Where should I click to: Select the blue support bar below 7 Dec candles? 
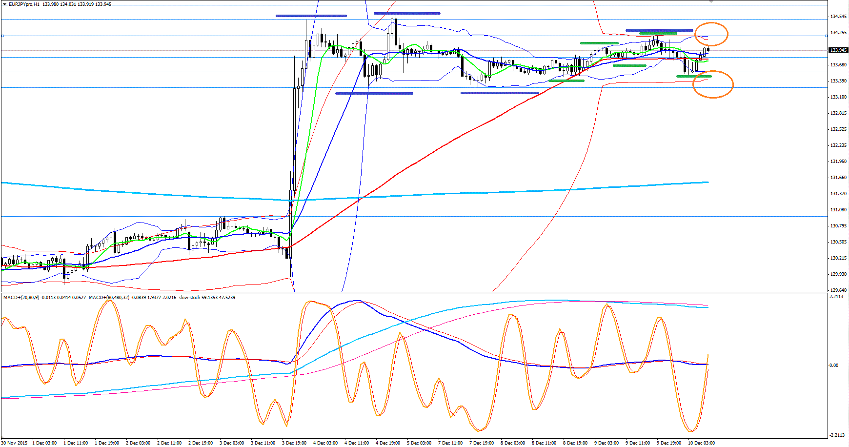(500, 93)
